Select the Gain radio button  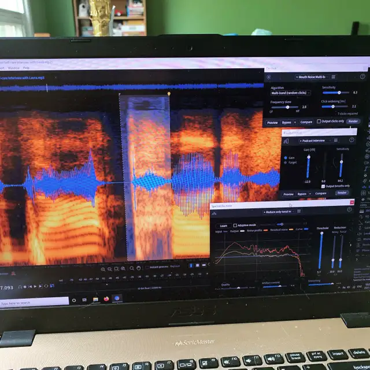point(286,158)
